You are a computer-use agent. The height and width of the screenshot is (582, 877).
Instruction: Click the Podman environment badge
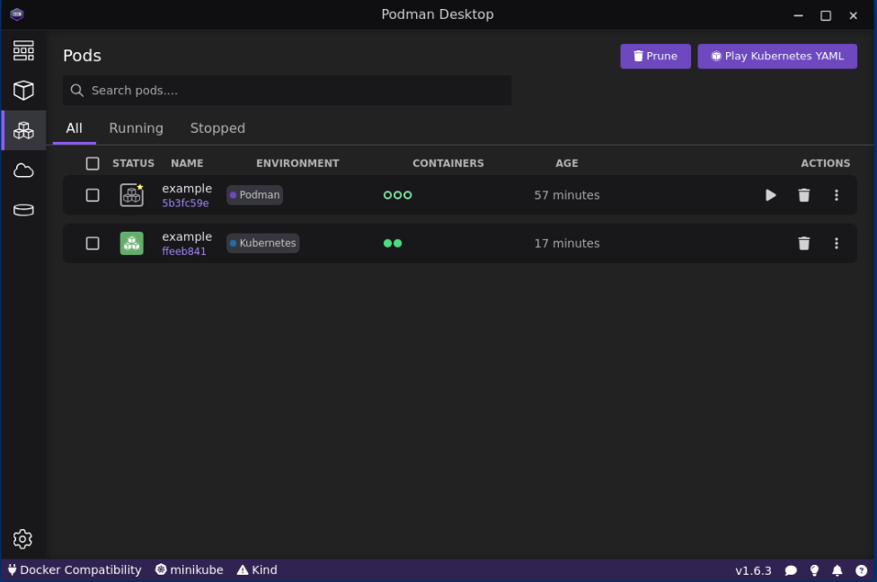254,195
